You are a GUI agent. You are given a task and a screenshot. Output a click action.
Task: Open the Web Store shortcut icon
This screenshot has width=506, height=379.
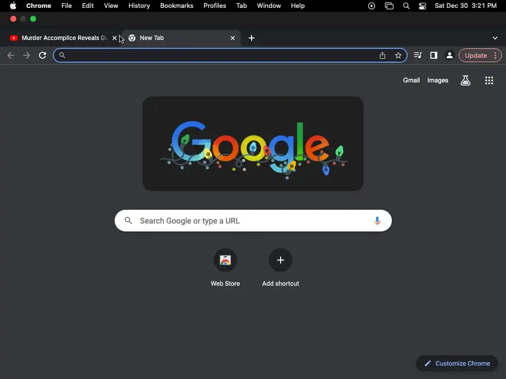click(225, 260)
